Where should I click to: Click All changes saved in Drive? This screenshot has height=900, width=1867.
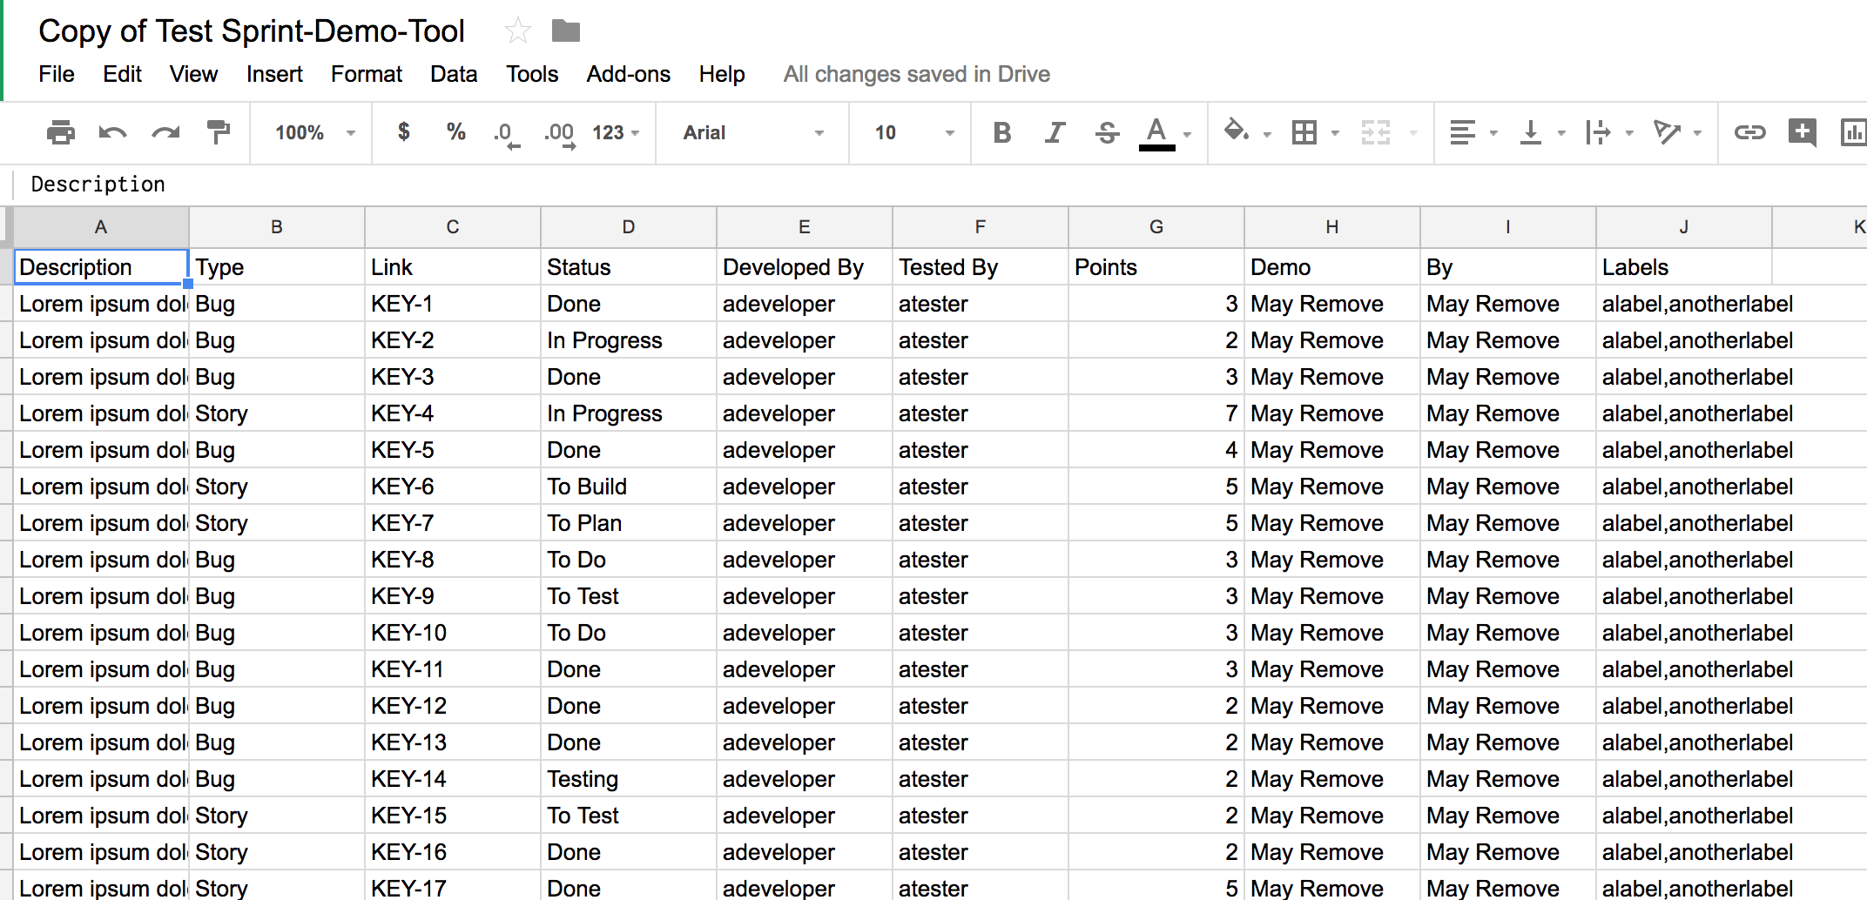point(916,74)
